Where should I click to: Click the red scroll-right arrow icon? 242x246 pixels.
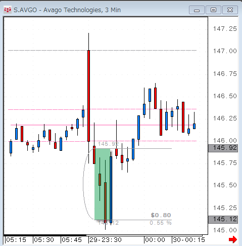click(233, 239)
